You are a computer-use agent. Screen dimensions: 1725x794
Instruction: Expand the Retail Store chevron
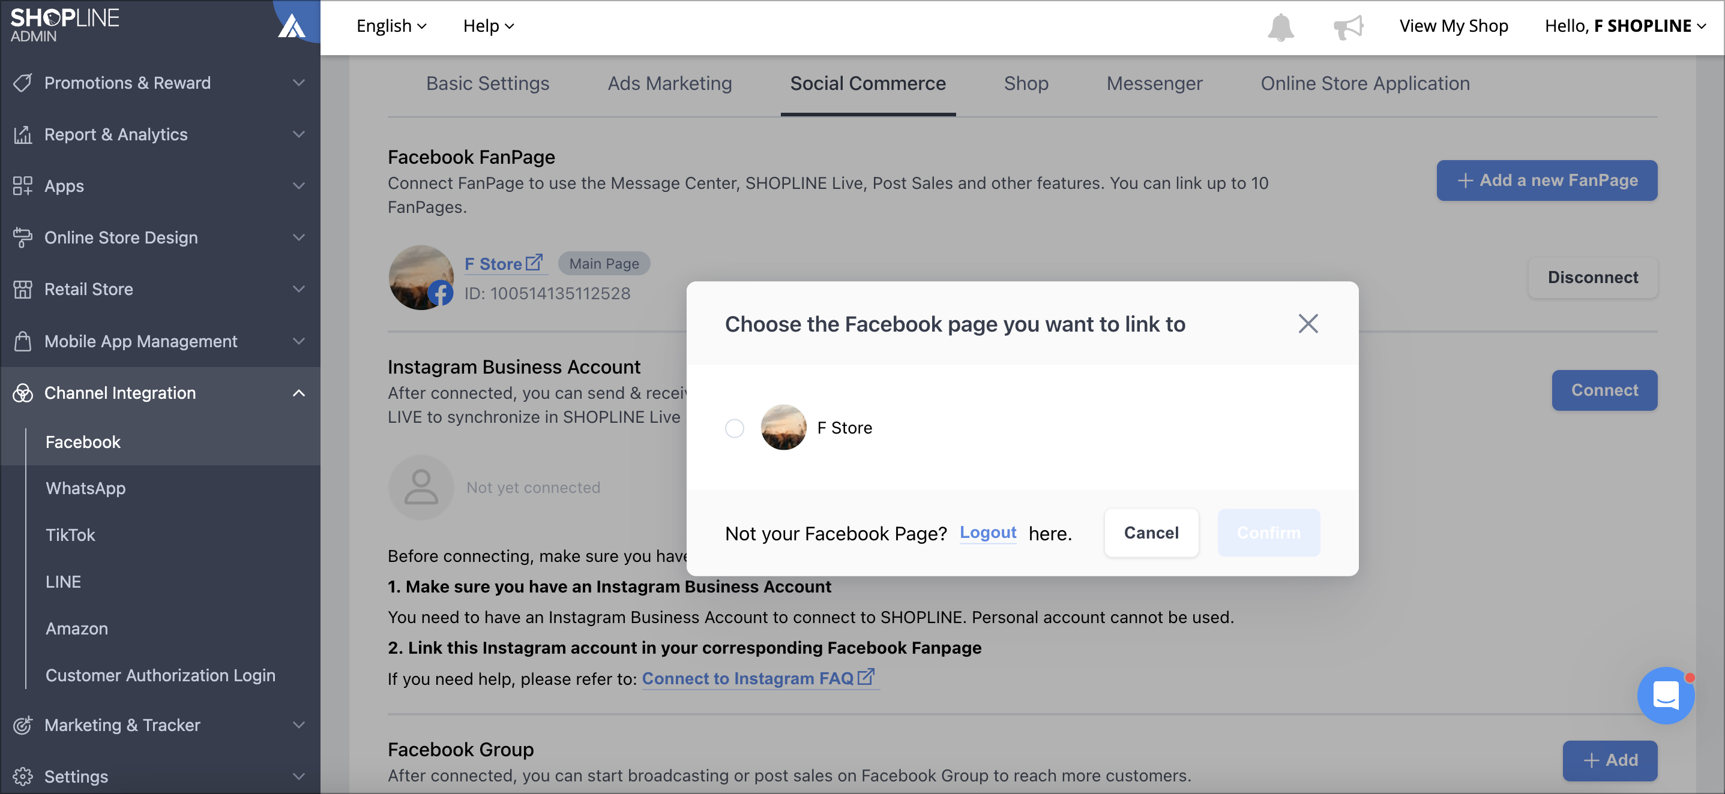[x=299, y=289]
